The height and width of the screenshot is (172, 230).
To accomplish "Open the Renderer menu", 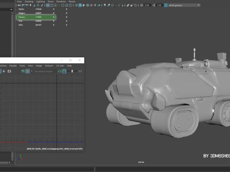I will pos(61,1).
